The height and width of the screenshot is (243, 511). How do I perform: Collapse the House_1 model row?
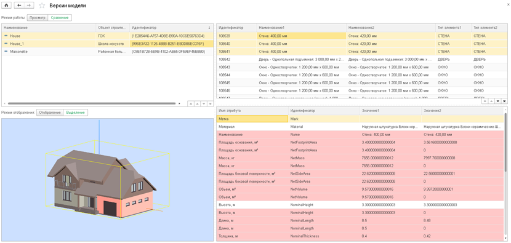point(6,44)
